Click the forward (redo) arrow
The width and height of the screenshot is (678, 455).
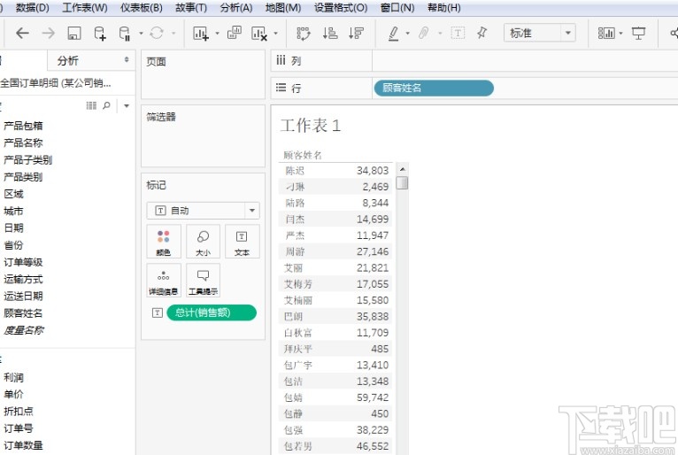coord(49,33)
